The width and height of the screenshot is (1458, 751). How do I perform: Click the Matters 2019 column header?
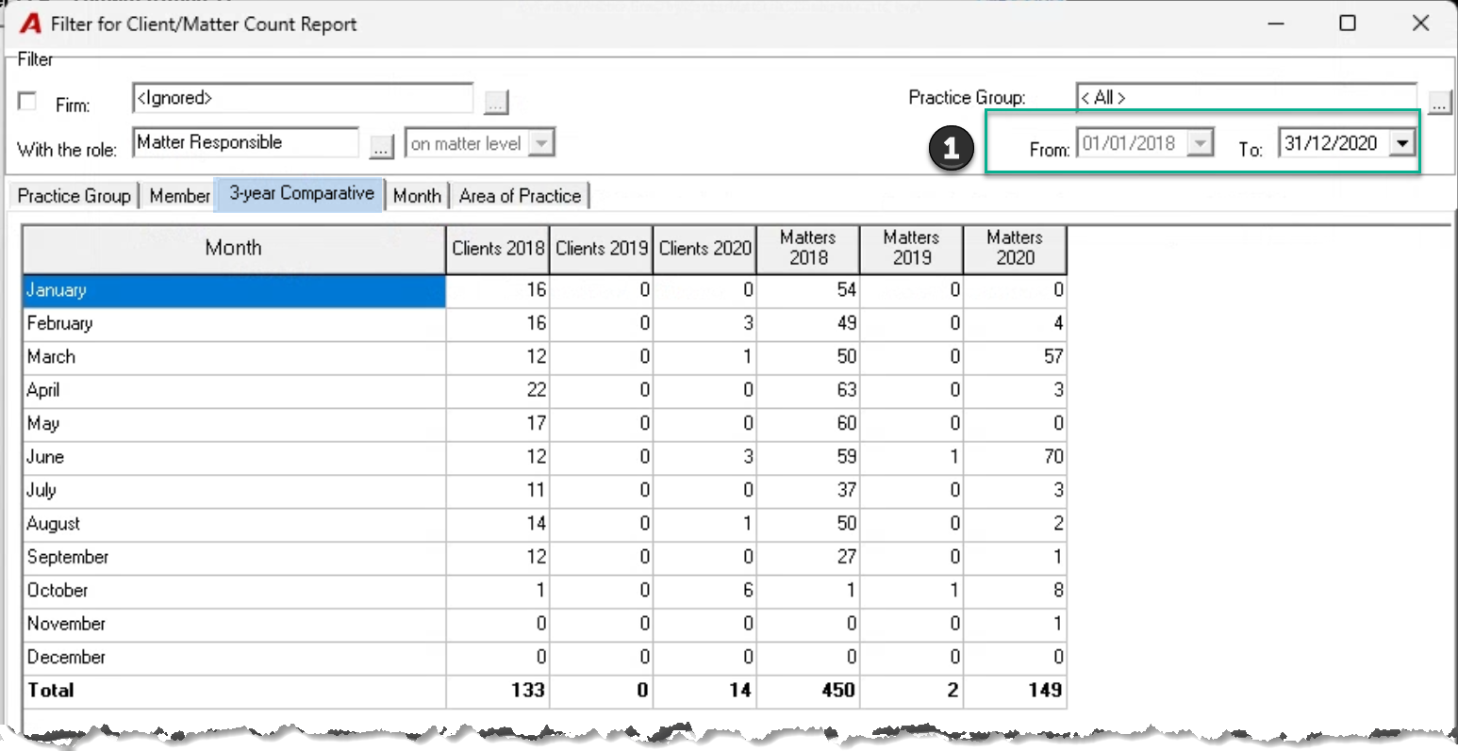click(x=912, y=249)
